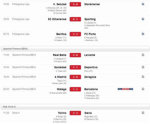Click the 2-2 Benfica Porto score
The image size is (150, 124).
click(75, 34)
